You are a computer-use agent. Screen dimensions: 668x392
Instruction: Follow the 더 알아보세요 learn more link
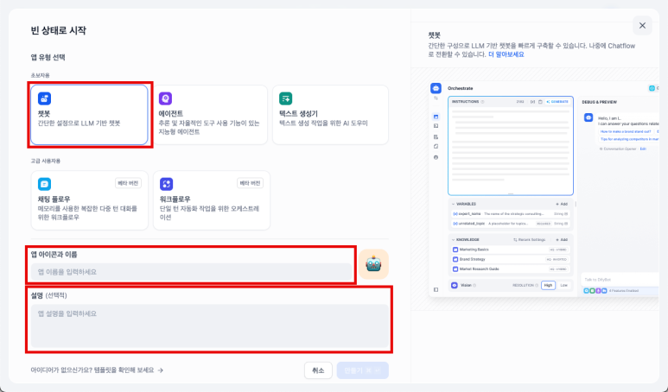[x=506, y=54]
